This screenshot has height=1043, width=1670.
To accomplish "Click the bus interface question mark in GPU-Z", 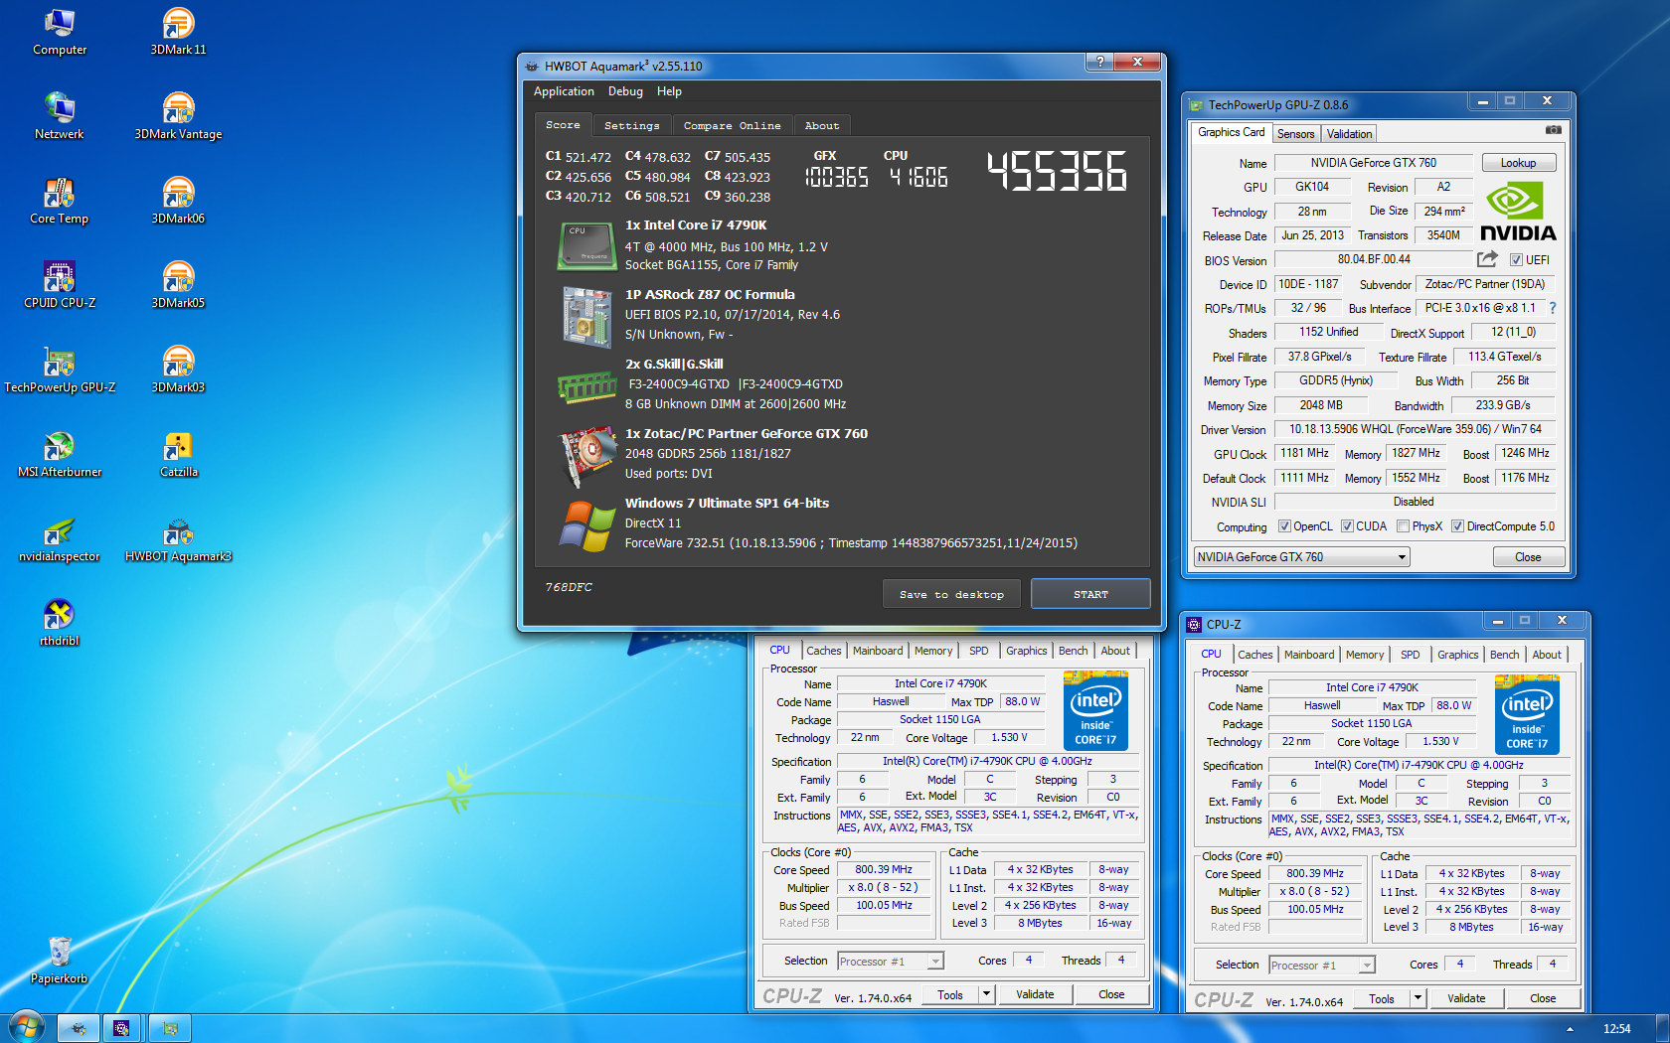I will pos(1553,308).
